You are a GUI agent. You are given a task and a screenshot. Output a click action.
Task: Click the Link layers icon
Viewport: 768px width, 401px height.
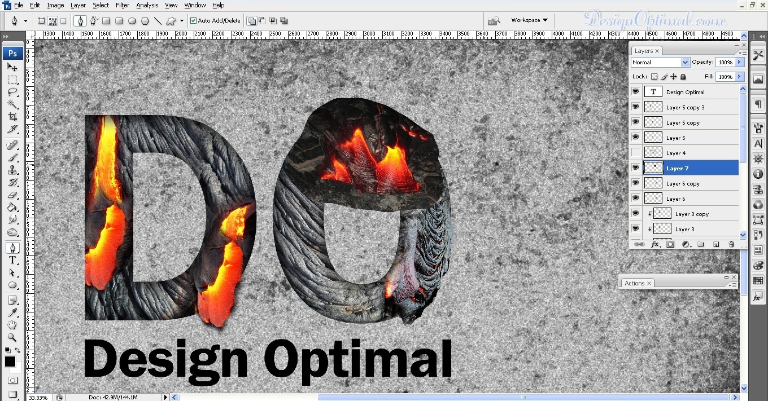640,244
